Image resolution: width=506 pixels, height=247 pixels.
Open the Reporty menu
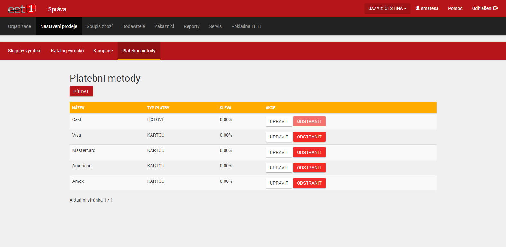pyautogui.click(x=192, y=26)
